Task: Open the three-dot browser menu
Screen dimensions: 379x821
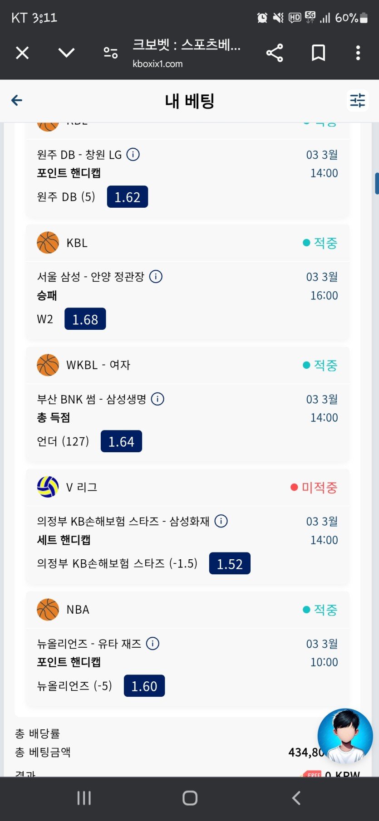Action: 358,53
